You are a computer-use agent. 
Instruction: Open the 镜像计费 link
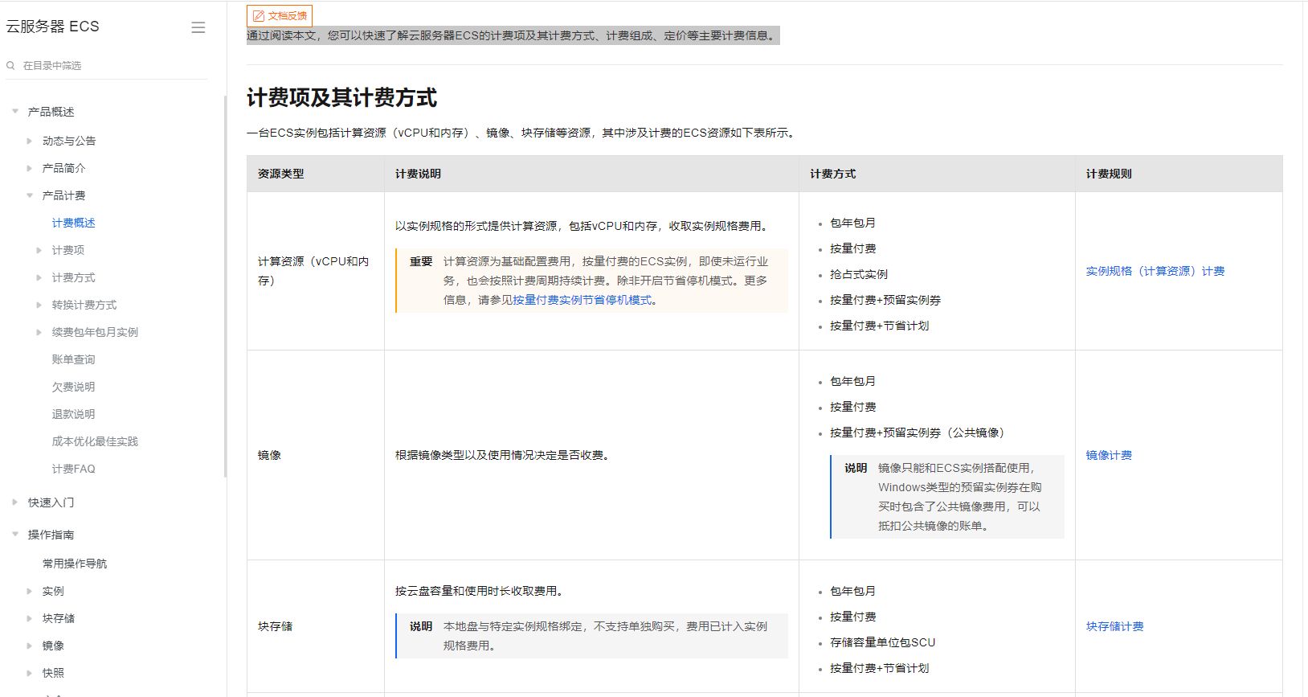tap(1109, 455)
